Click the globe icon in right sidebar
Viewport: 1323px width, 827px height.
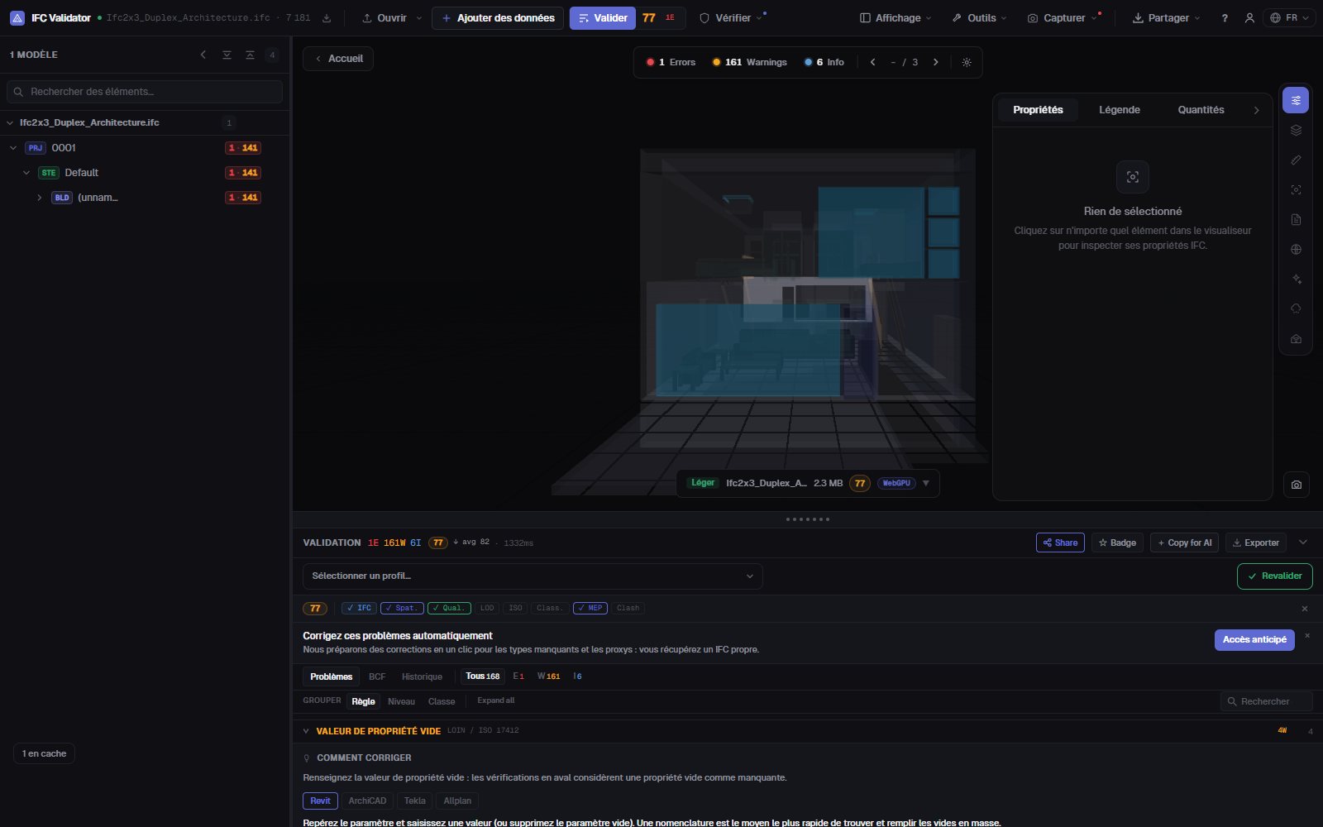click(1296, 249)
